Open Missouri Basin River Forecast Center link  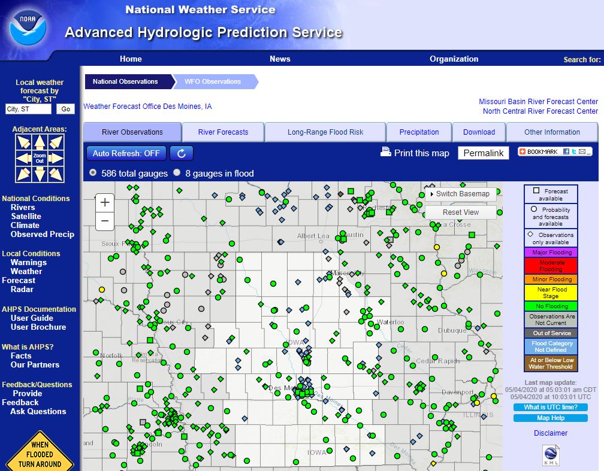pos(538,102)
